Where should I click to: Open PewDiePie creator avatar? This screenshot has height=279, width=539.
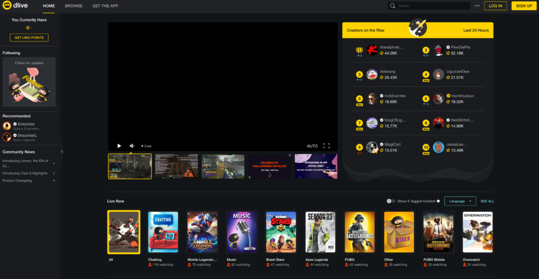[438, 50]
